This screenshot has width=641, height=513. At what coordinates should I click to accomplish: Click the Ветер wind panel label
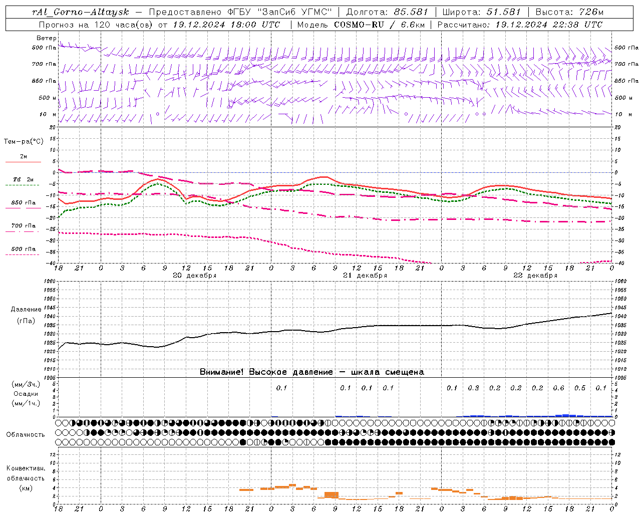(47, 38)
